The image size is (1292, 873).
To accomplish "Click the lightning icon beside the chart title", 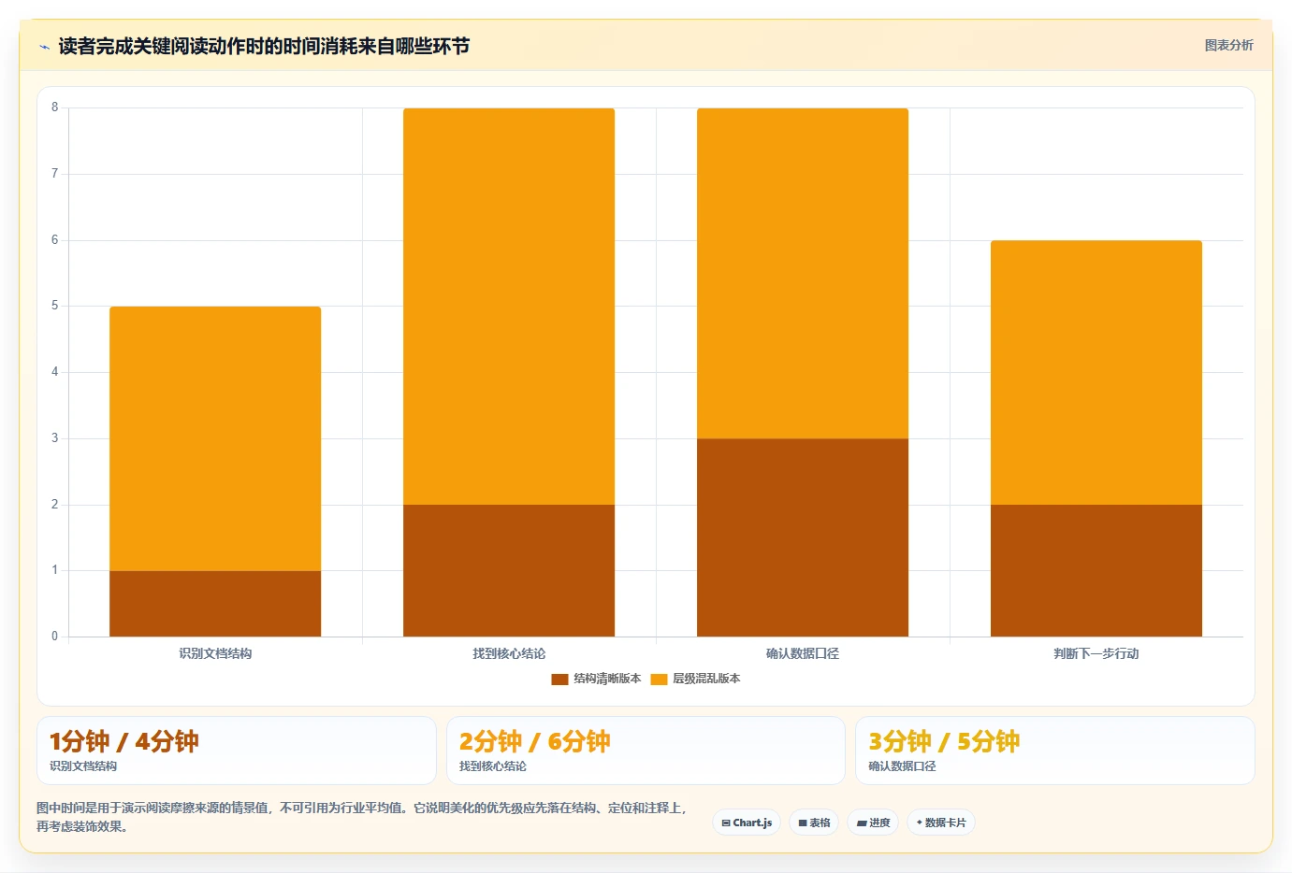I will click(x=44, y=47).
